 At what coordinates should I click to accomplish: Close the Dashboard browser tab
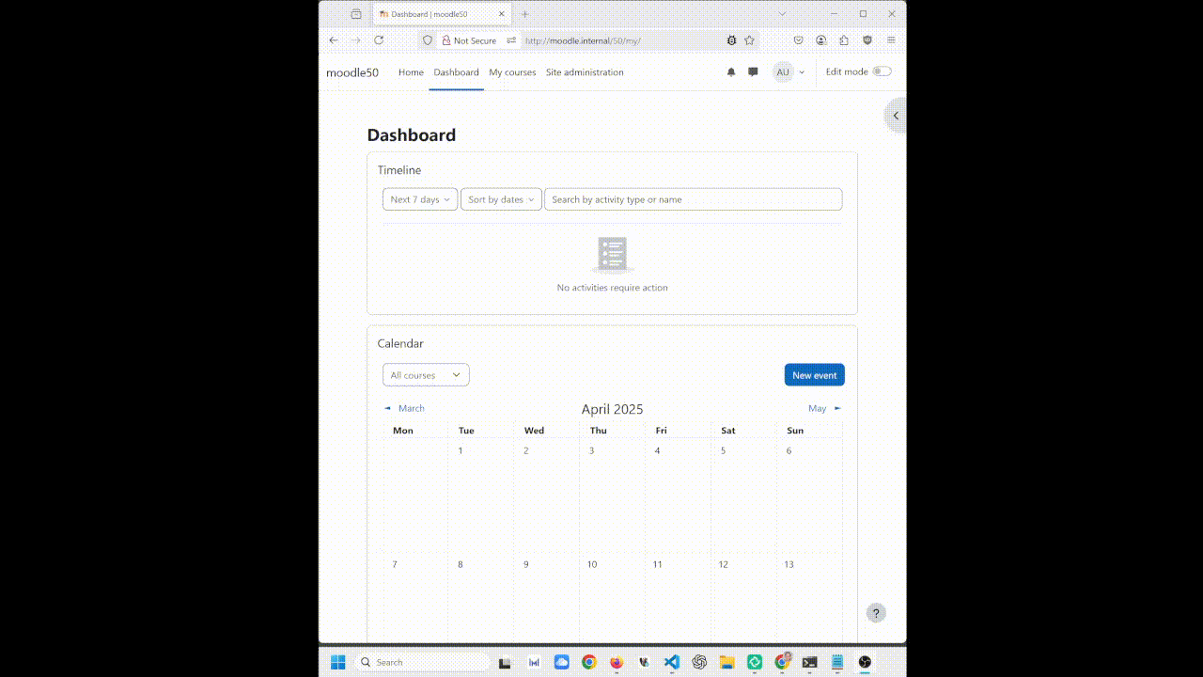click(x=502, y=14)
